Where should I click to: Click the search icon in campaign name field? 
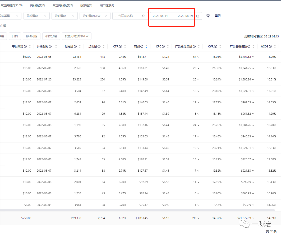tap(144, 16)
